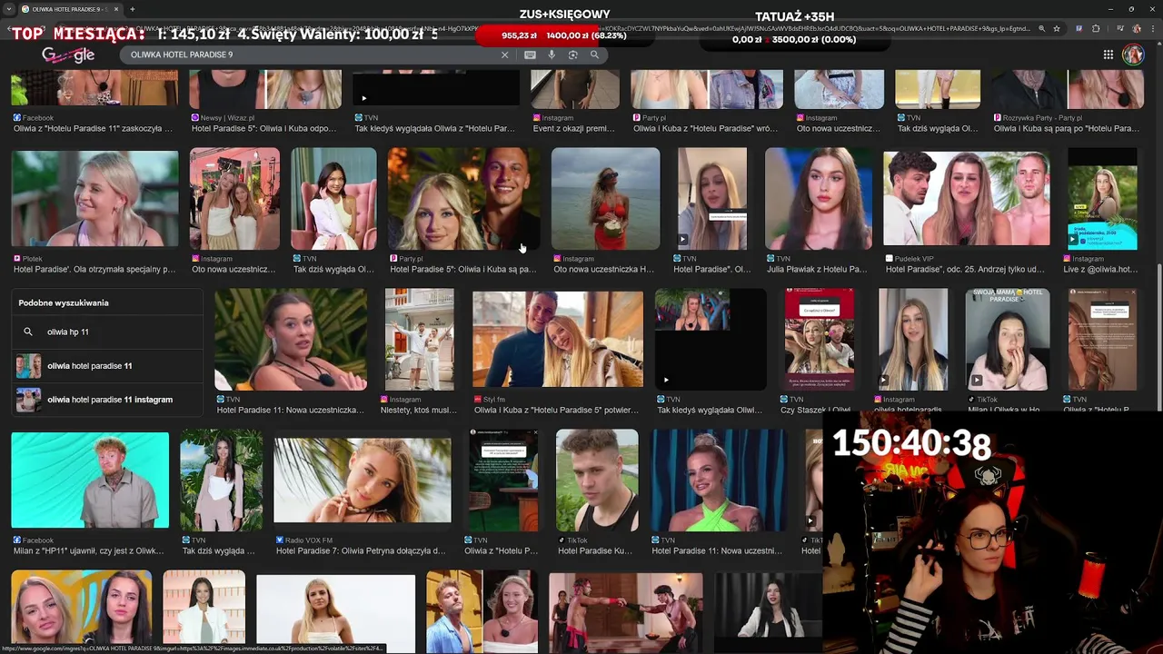This screenshot has width=1163, height=654.
Task: Bookmark this page with the star icon
Action: coord(1057,28)
